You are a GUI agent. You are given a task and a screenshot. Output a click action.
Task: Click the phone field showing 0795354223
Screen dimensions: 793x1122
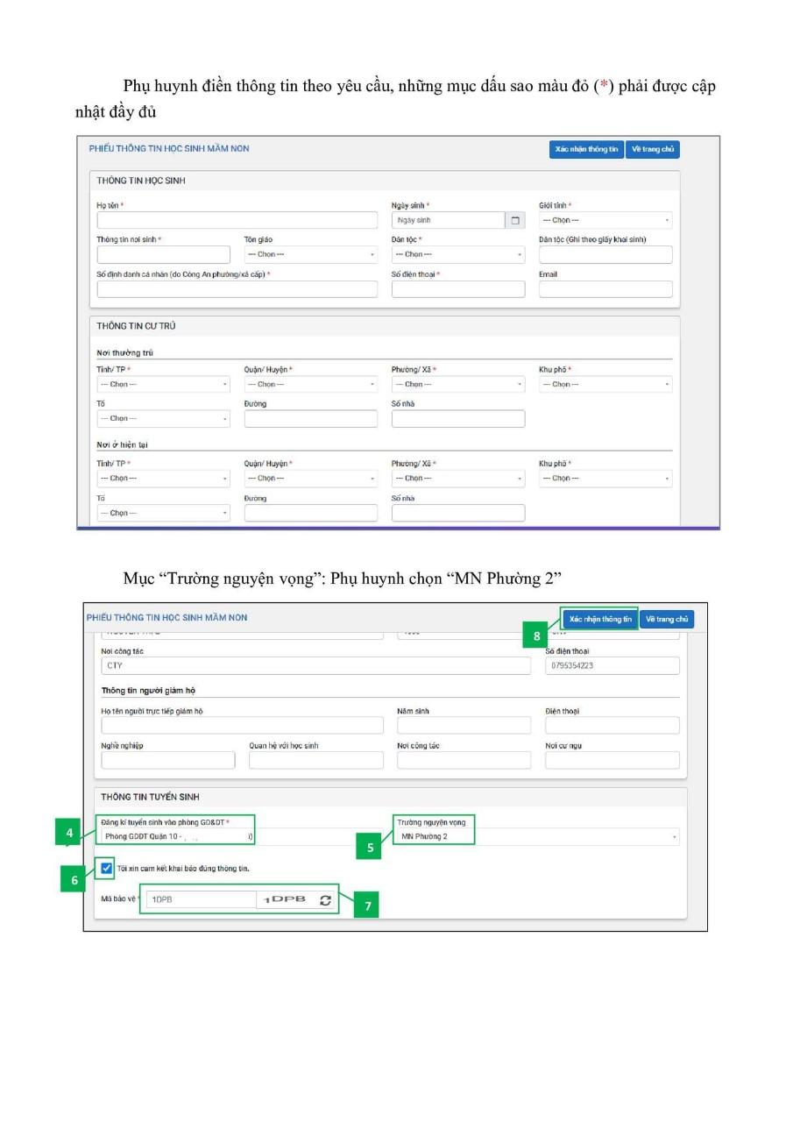point(612,665)
